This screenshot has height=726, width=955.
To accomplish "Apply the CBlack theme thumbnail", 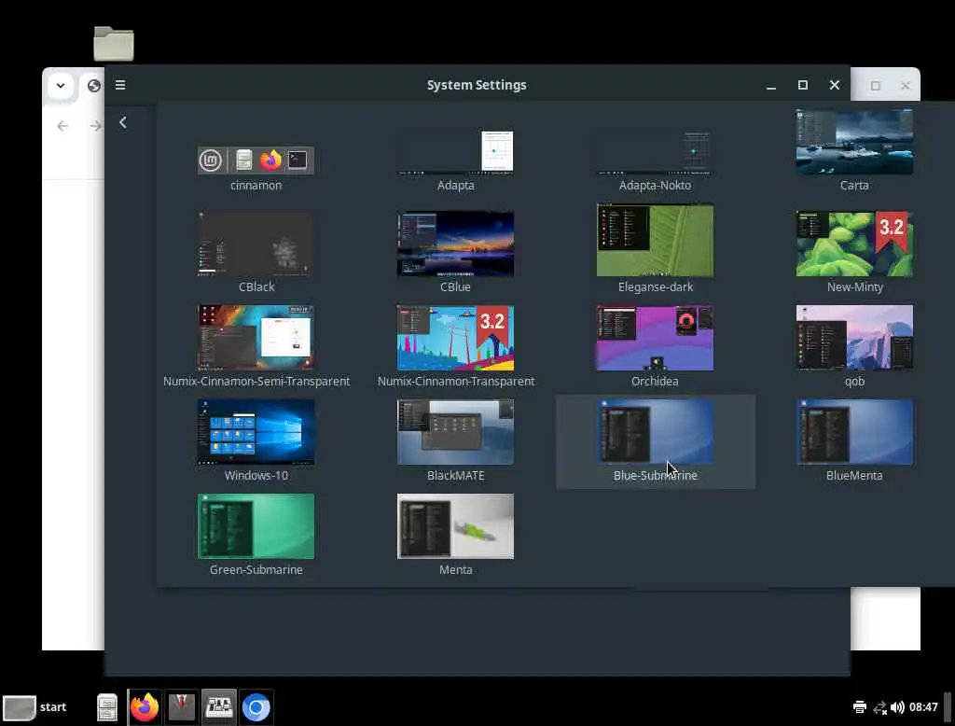I will point(256,244).
